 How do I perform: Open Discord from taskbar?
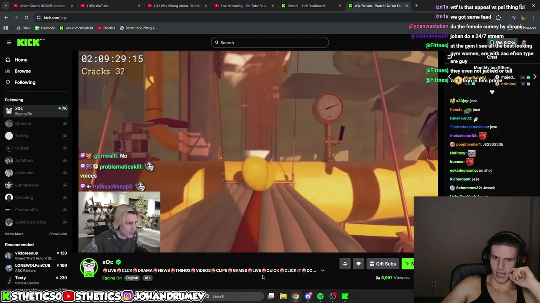tap(308, 296)
